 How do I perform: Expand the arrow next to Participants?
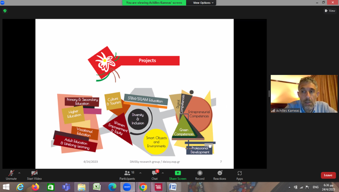coord(140,173)
